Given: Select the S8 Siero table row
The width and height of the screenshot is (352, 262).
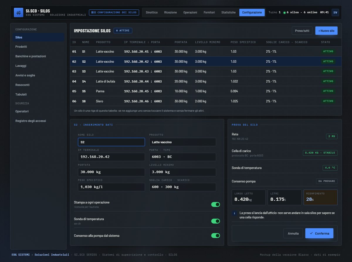Looking at the screenshot, I should (x=206, y=101).
